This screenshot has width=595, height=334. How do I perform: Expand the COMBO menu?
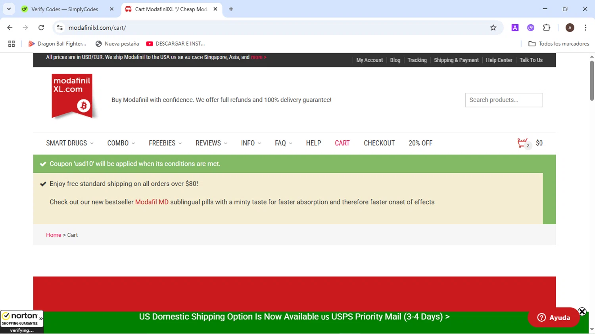tap(121, 143)
